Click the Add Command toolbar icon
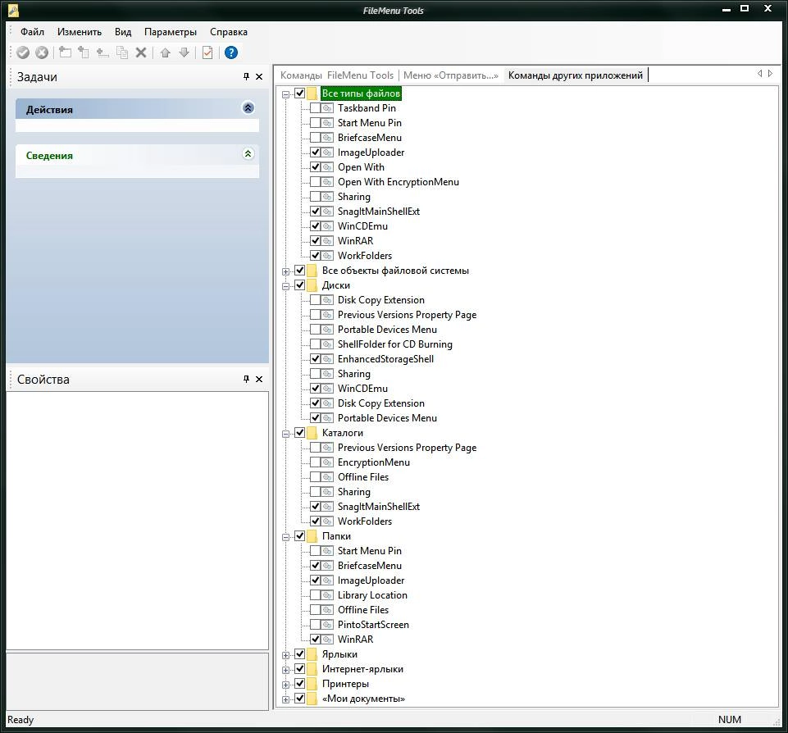Screen dimensions: 788x733 pos(84,52)
